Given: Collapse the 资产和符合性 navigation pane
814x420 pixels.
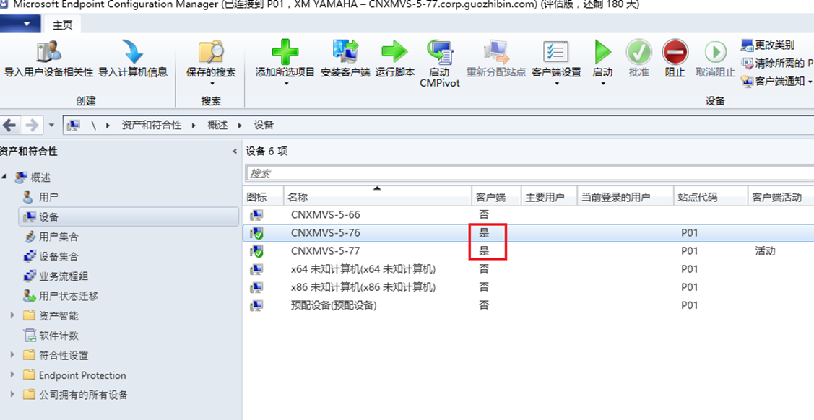Looking at the screenshot, I should coord(235,152).
